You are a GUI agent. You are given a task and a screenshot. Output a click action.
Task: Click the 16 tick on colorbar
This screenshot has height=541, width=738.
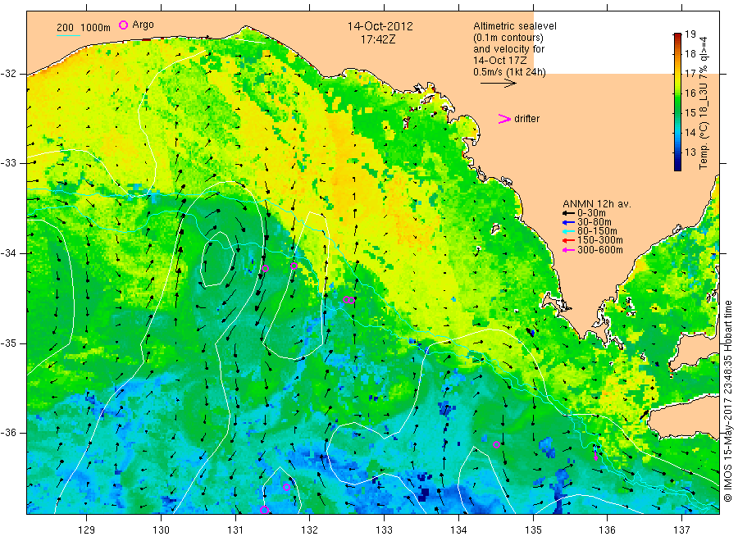pos(690,93)
